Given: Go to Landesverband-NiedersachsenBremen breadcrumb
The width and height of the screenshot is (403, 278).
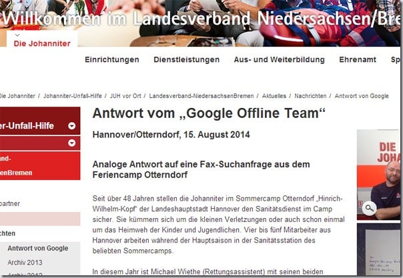Looking at the screenshot, I should [x=201, y=96].
